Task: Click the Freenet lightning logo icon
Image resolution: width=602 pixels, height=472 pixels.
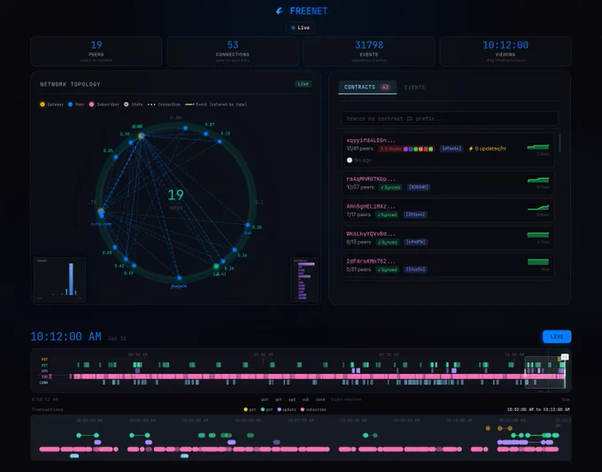Action: (280, 12)
